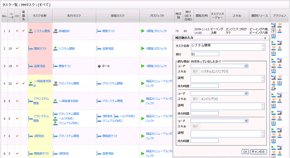
Task: Click the Now! complete icon for システム開発 row
Action: [273, 25]
